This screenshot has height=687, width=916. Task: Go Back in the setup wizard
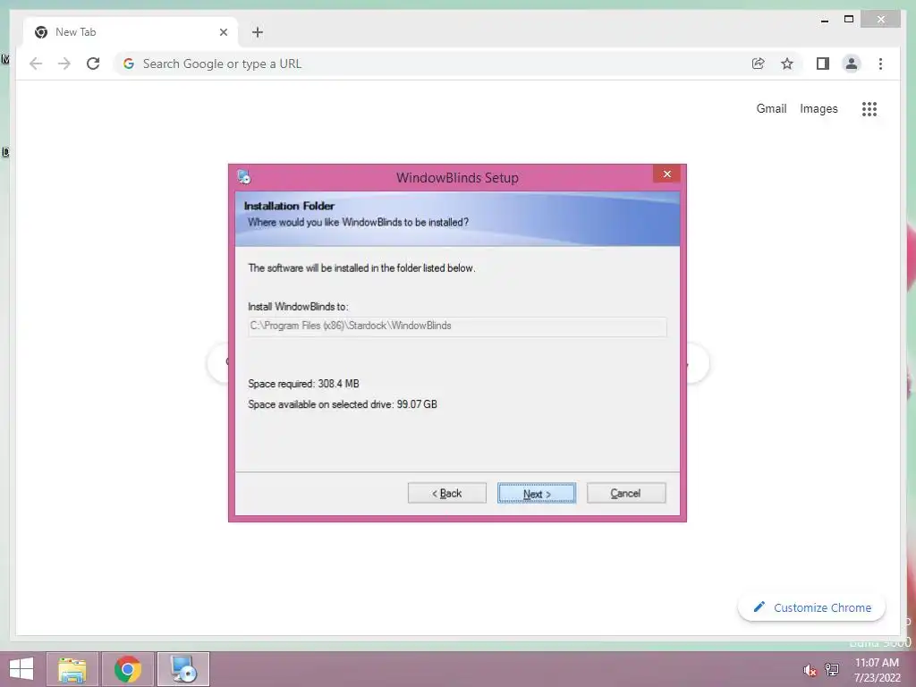pos(447,493)
